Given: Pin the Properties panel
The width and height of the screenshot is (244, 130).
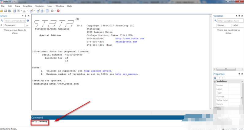Looking at the screenshot, I should point(239,74).
